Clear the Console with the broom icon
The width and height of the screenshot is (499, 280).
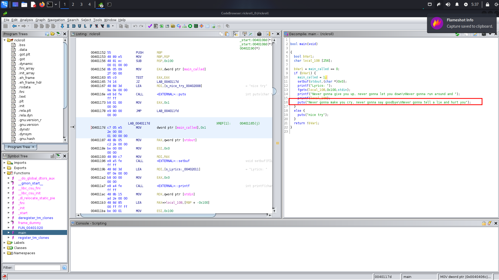tap(490, 223)
